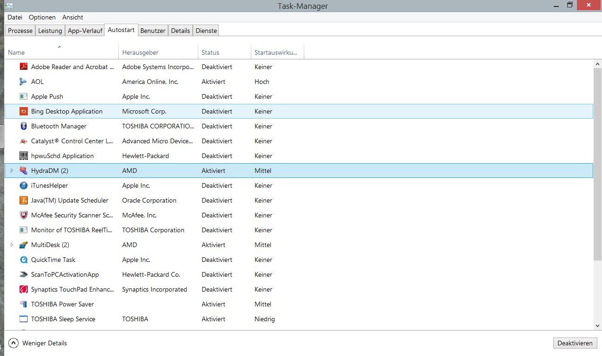Select the Autostart tab
This screenshot has width=602, height=356.
point(121,30)
